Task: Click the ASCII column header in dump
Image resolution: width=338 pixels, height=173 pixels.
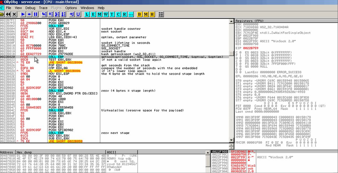Action: click(x=122, y=152)
